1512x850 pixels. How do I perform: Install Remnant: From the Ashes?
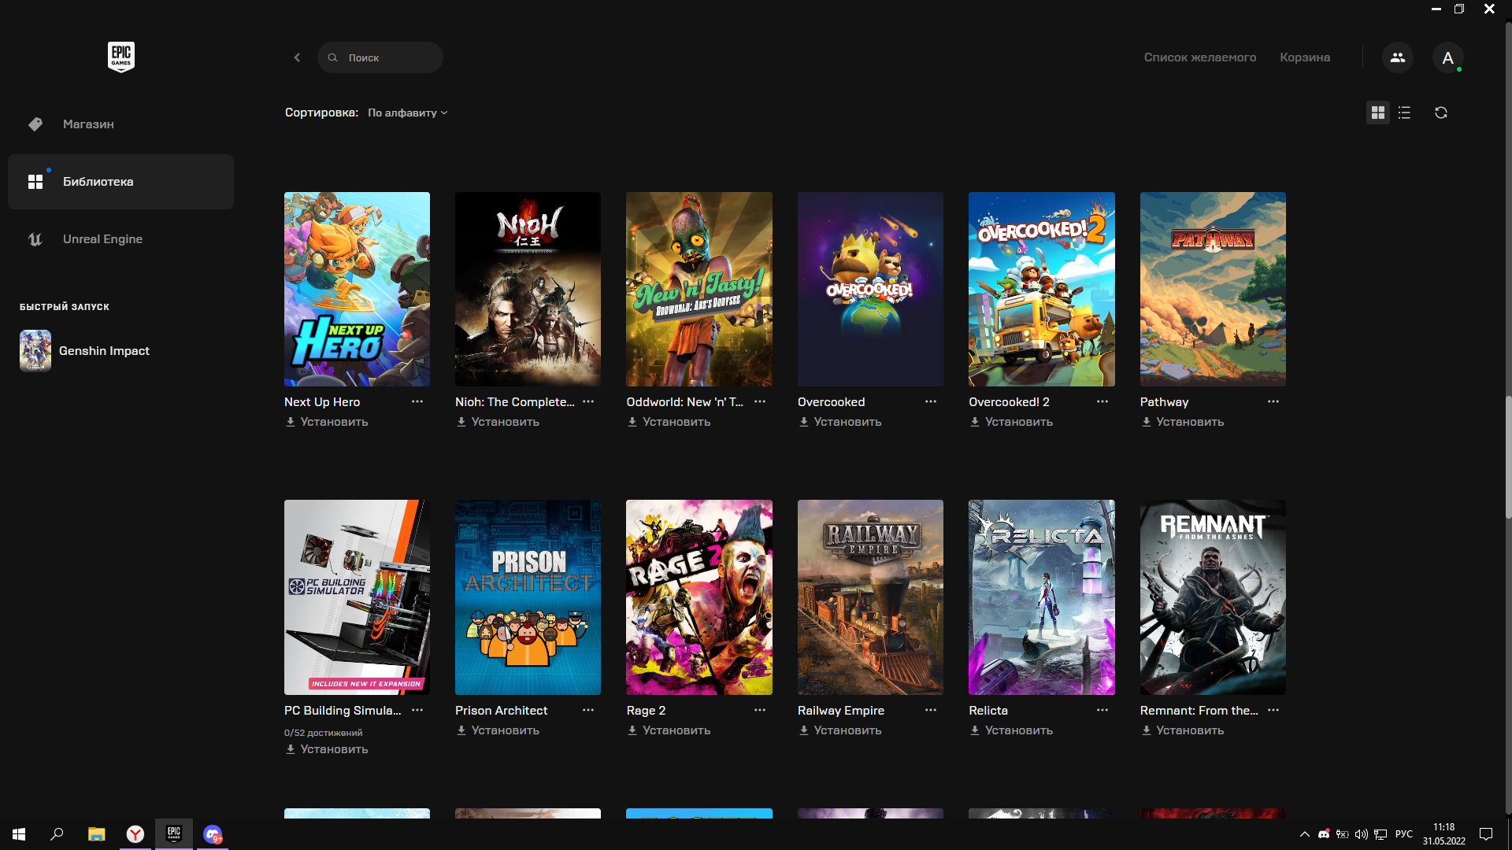pyautogui.click(x=1183, y=730)
